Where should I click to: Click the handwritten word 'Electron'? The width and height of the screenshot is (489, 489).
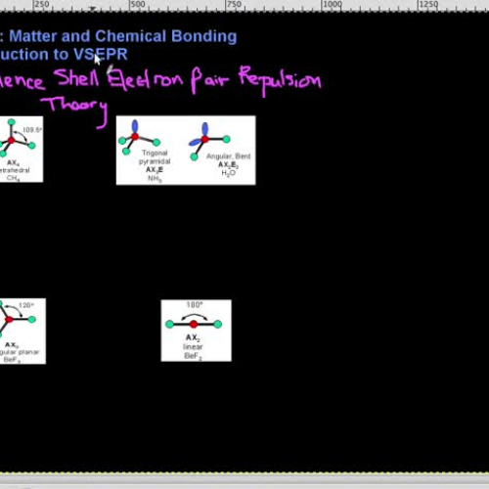[x=145, y=79]
